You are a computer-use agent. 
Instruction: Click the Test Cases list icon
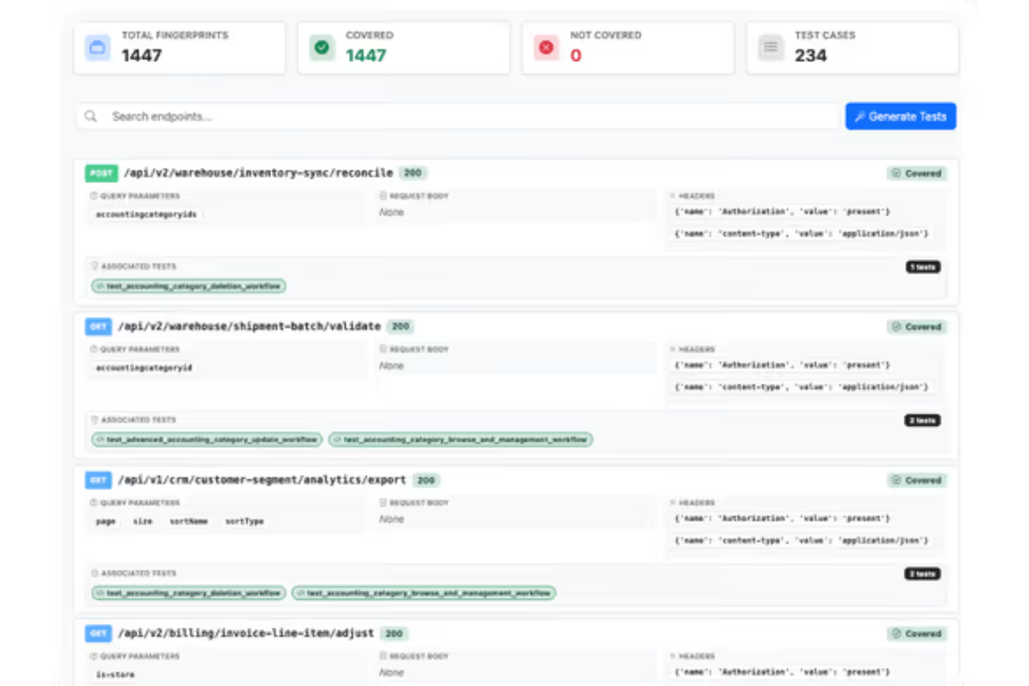pos(770,47)
